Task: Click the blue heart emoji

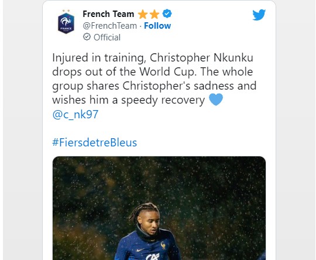Action: 216,100
